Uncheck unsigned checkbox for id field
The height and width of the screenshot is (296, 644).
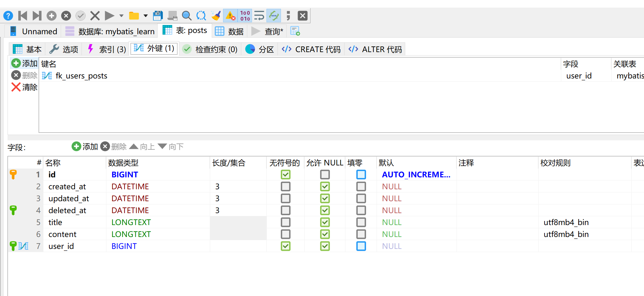(285, 175)
